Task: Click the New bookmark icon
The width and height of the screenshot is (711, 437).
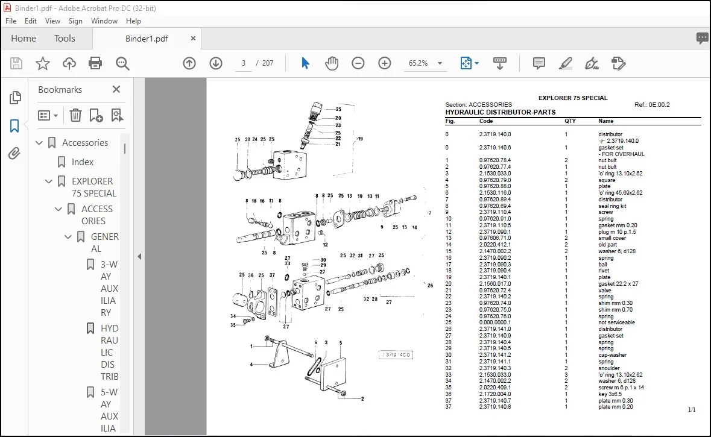Action: [x=96, y=116]
